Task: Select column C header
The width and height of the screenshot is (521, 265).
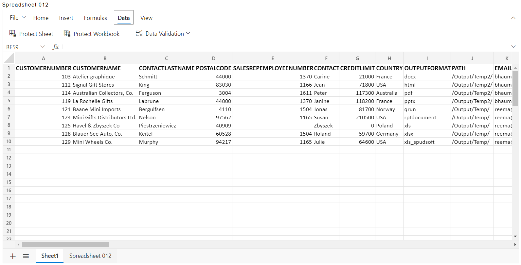Action: coord(166,58)
